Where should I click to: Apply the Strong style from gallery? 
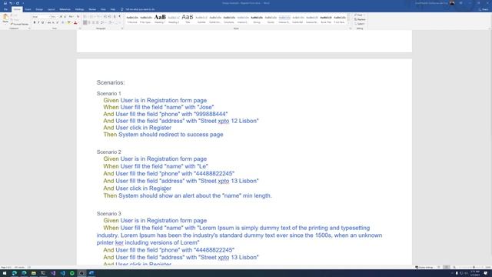tap(257, 18)
